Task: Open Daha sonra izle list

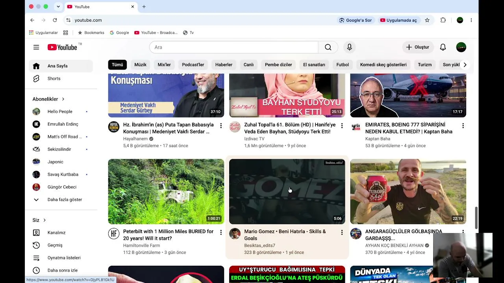Action: [x=61, y=270]
